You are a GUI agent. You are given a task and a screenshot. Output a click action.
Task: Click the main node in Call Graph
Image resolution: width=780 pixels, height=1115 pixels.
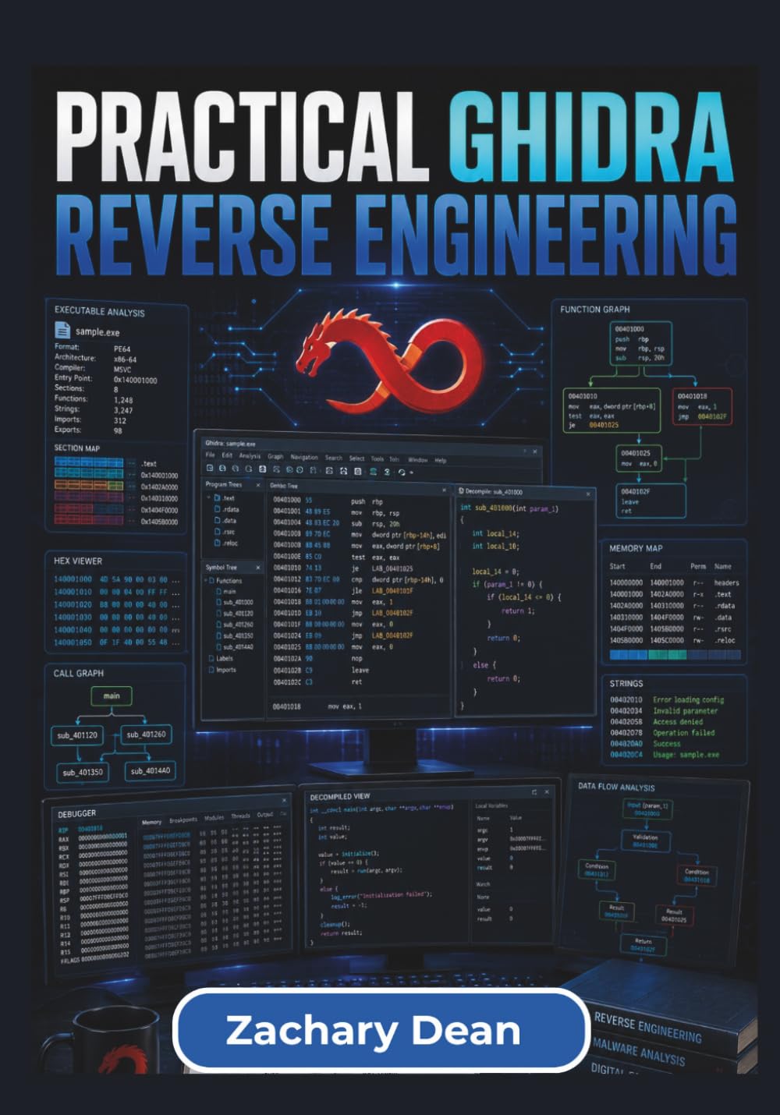point(112,696)
